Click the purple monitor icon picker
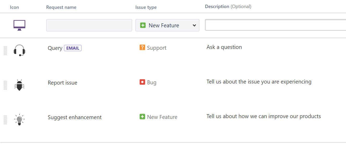The image size is (346, 147). click(19, 25)
